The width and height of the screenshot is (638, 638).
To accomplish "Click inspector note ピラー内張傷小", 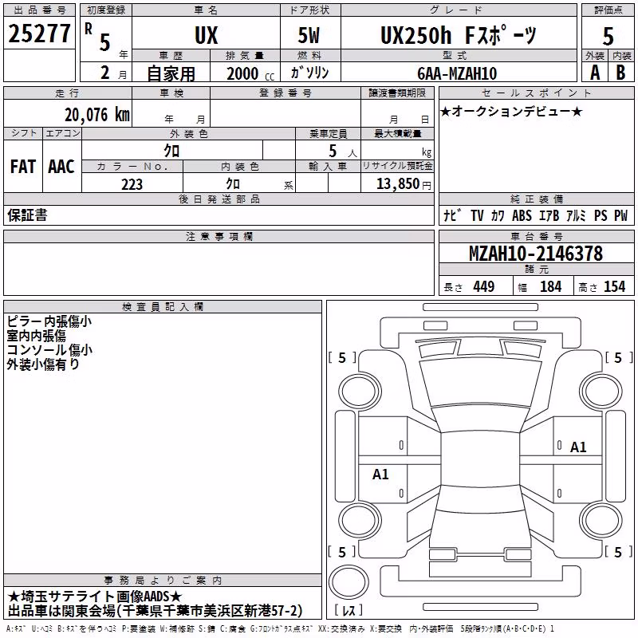I will (49, 321).
